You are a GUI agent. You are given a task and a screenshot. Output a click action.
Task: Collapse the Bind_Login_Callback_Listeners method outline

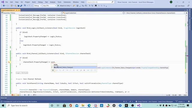(x=12, y=28)
